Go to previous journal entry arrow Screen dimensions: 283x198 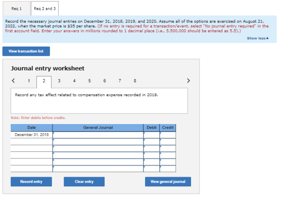(13, 81)
